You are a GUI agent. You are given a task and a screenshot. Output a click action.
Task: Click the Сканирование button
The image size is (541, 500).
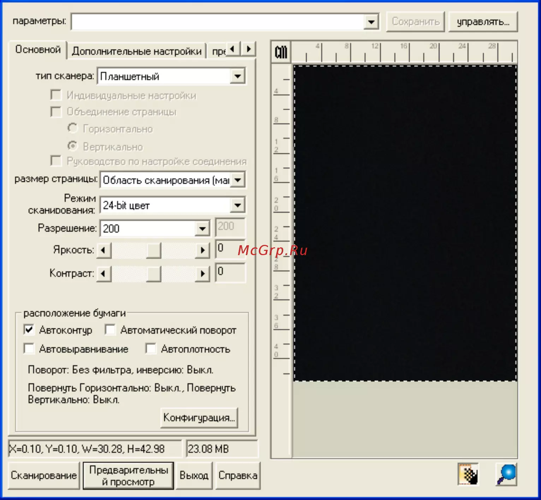click(44, 475)
